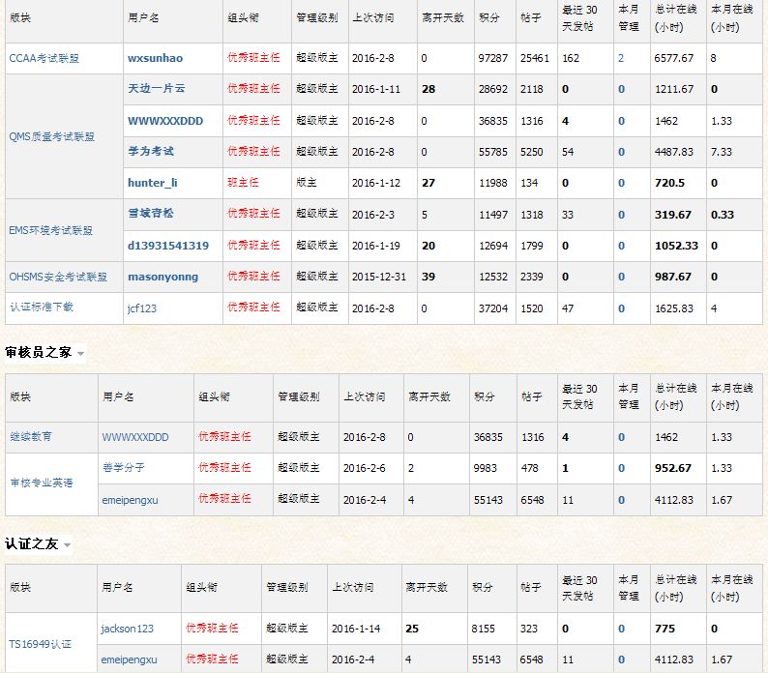View WWWXXXDDD in 继续教育 row
The width and height of the screenshot is (768, 674).
(x=135, y=437)
